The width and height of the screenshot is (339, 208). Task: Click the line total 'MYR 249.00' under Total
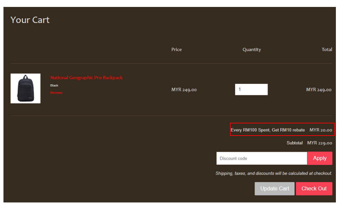pyautogui.click(x=319, y=90)
